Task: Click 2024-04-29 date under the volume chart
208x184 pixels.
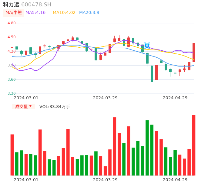Action: (175, 180)
